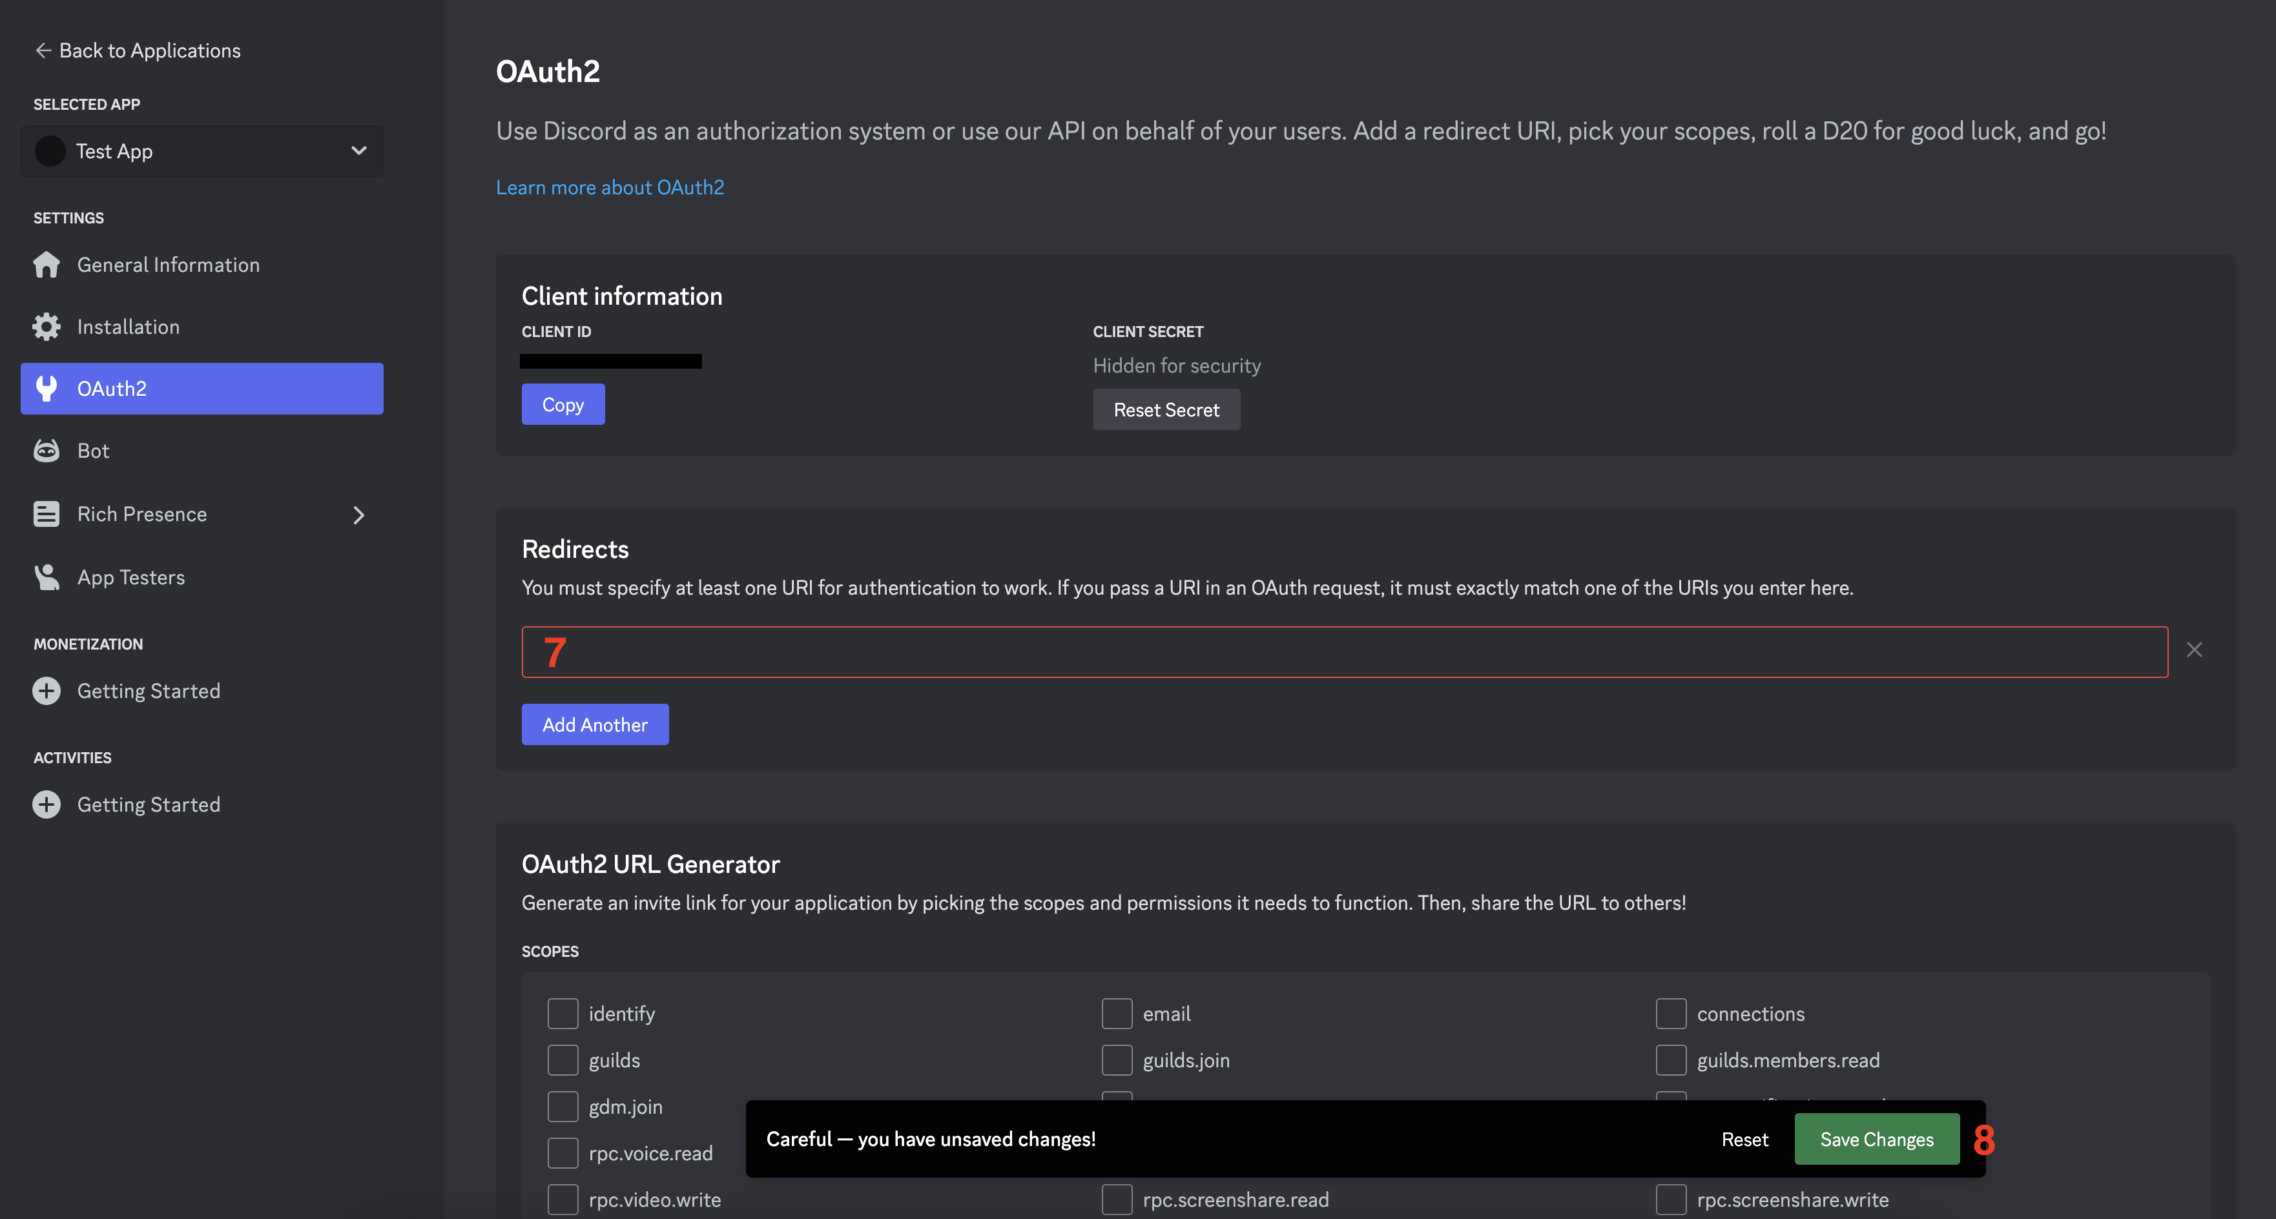Viewport: 2276px width, 1219px height.
Task: Check the email scope checkbox
Action: coord(1117,1014)
